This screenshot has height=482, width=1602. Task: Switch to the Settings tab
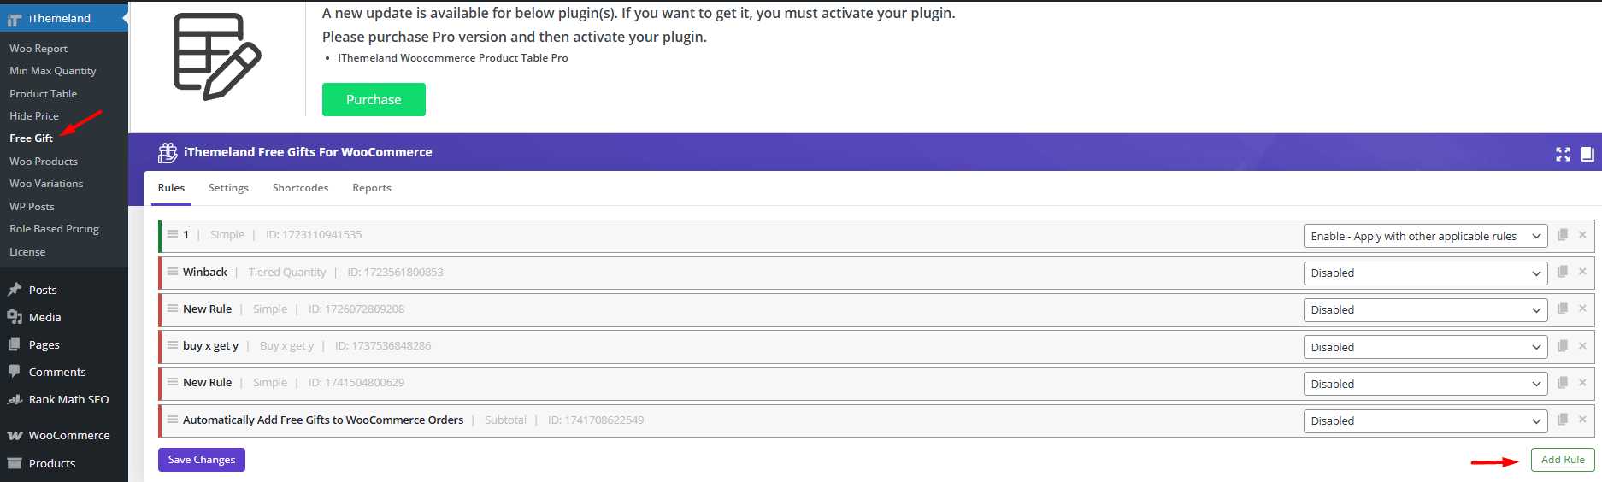[x=228, y=188]
